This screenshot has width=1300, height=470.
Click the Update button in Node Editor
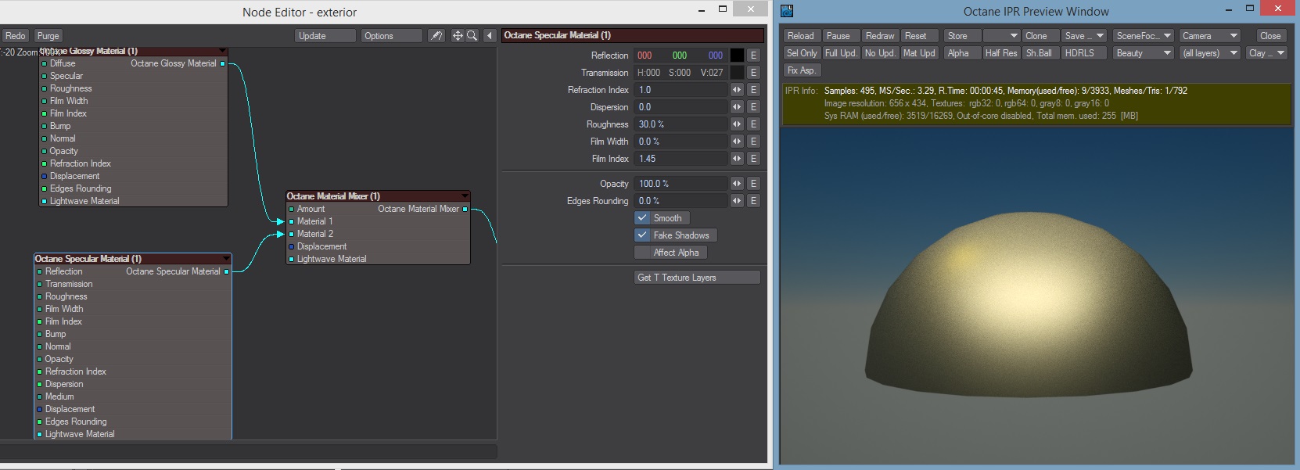(x=325, y=36)
